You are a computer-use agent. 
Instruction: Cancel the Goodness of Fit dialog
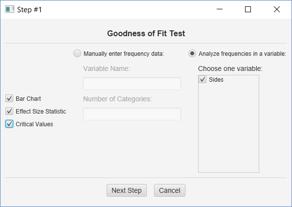pyautogui.click(x=170, y=190)
